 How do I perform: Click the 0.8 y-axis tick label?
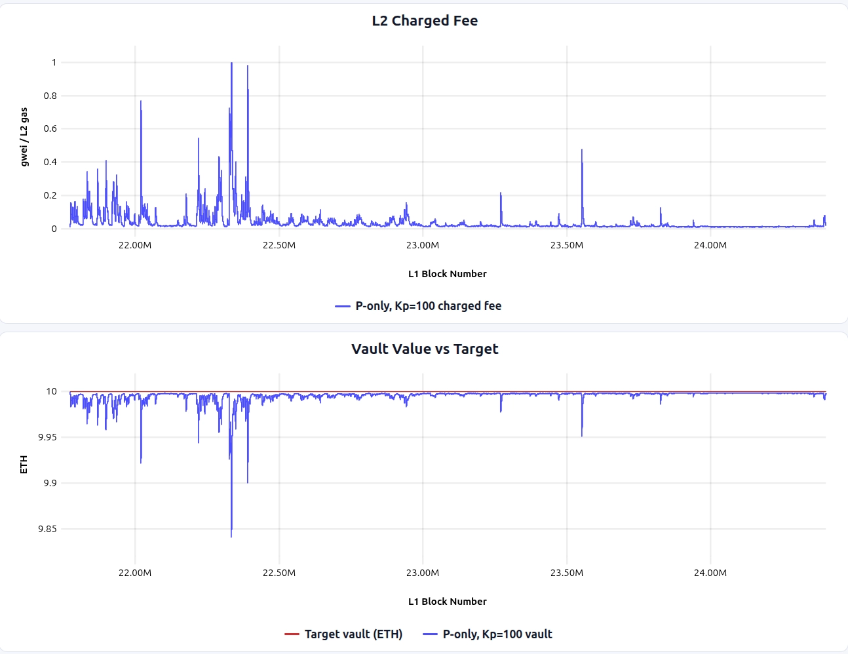(50, 96)
